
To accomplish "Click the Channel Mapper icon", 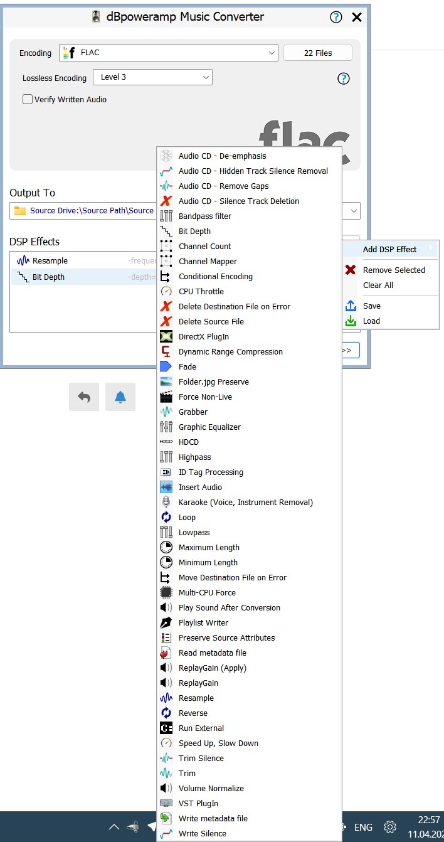I will click(x=166, y=261).
